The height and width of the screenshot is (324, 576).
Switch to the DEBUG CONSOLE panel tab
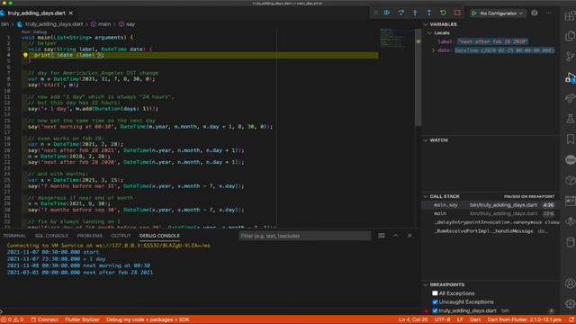159,236
